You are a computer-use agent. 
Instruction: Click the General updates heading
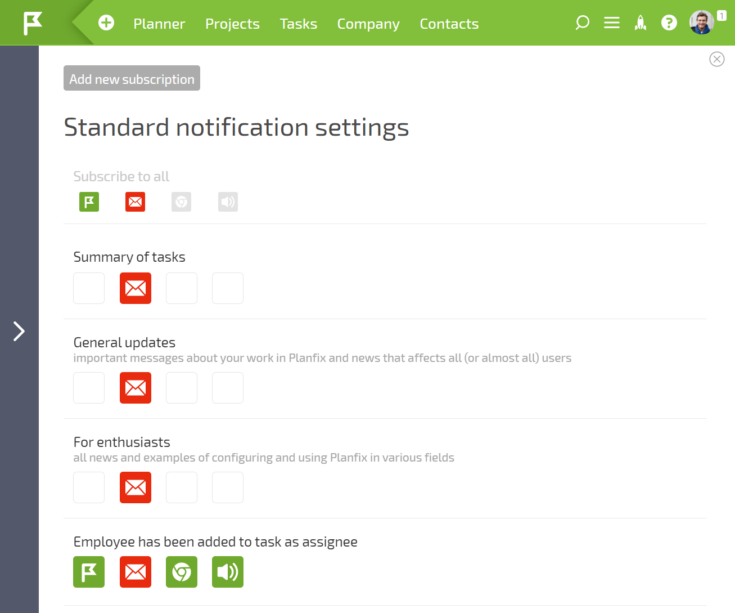tap(124, 342)
